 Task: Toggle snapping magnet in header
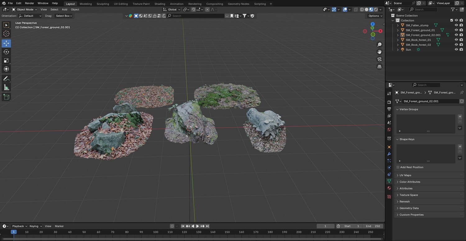pyautogui.click(x=193, y=9)
